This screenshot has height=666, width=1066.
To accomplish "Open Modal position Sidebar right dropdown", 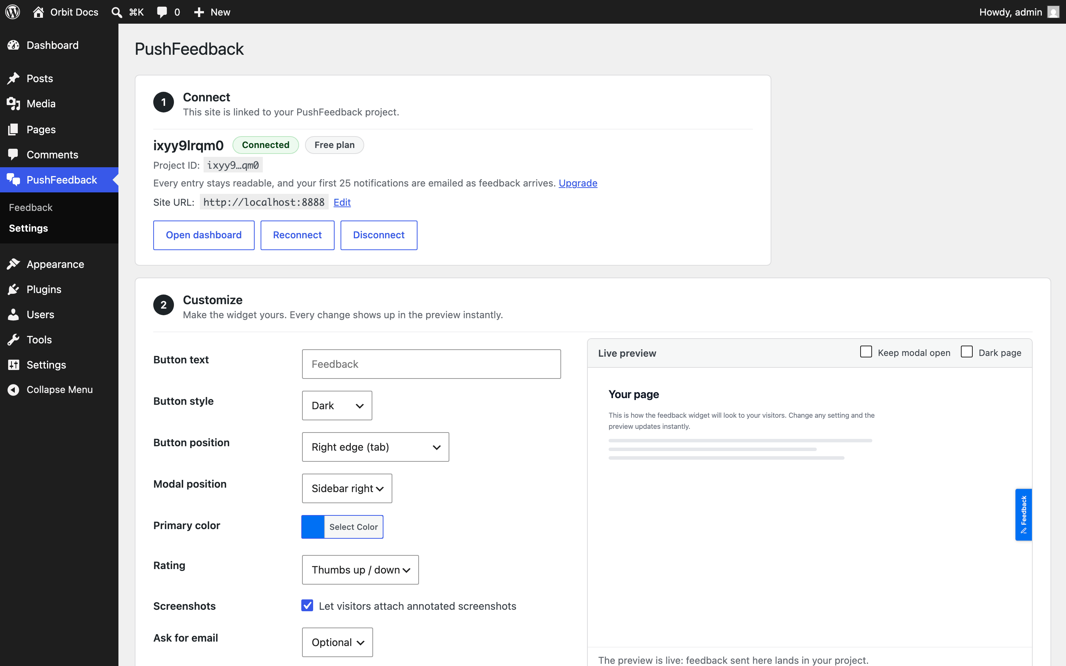I will (x=347, y=488).
